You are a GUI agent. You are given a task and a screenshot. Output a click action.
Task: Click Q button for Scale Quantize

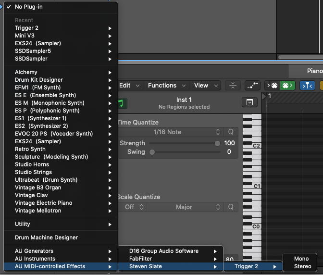tap(231, 207)
